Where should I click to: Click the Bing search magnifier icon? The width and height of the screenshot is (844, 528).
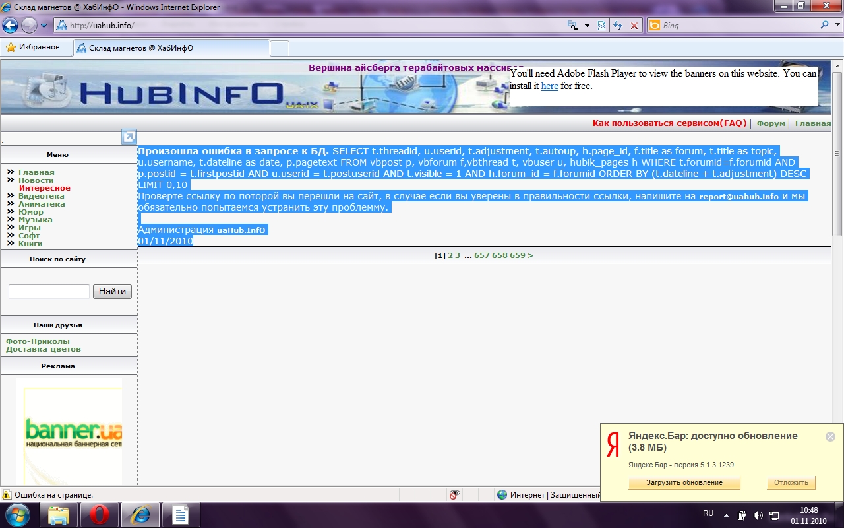pos(824,26)
